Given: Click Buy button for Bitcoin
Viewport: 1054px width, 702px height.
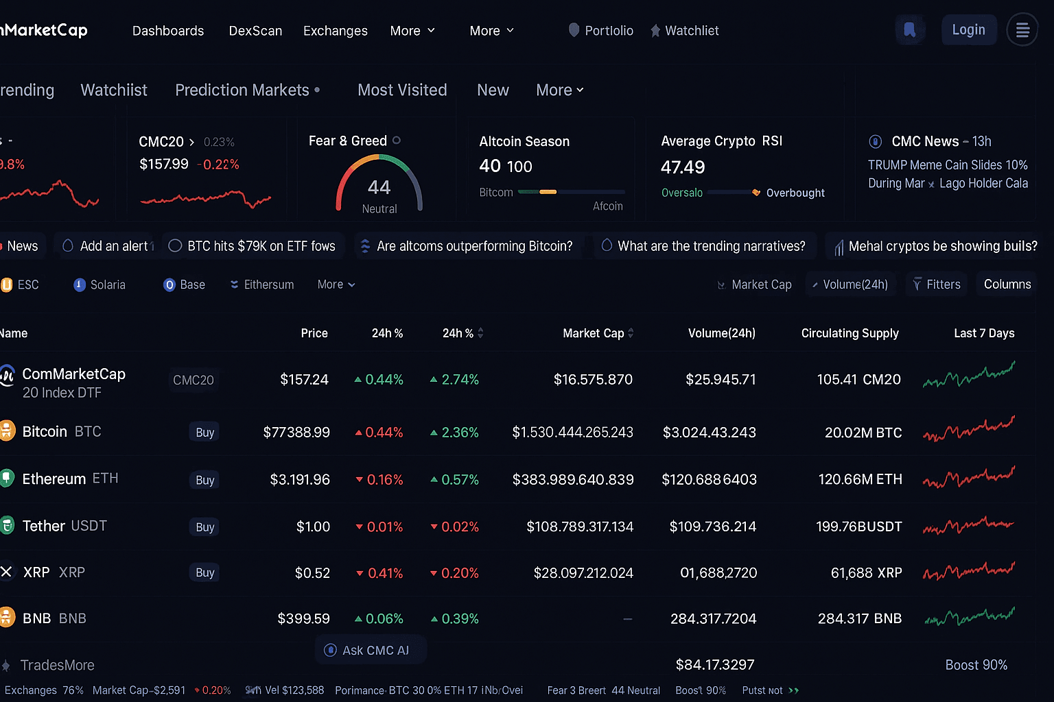Looking at the screenshot, I should 204,432.
